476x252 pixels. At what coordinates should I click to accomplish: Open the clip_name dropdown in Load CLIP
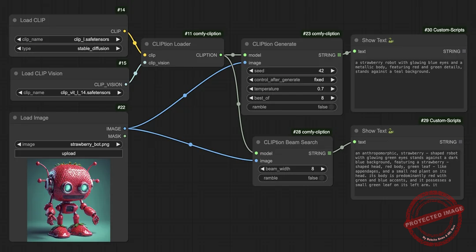(68, 39)
